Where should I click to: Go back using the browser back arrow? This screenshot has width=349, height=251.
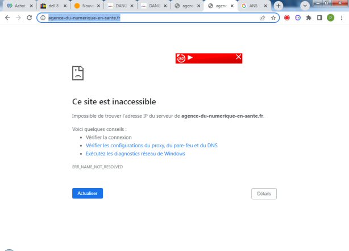pos(7,18)
